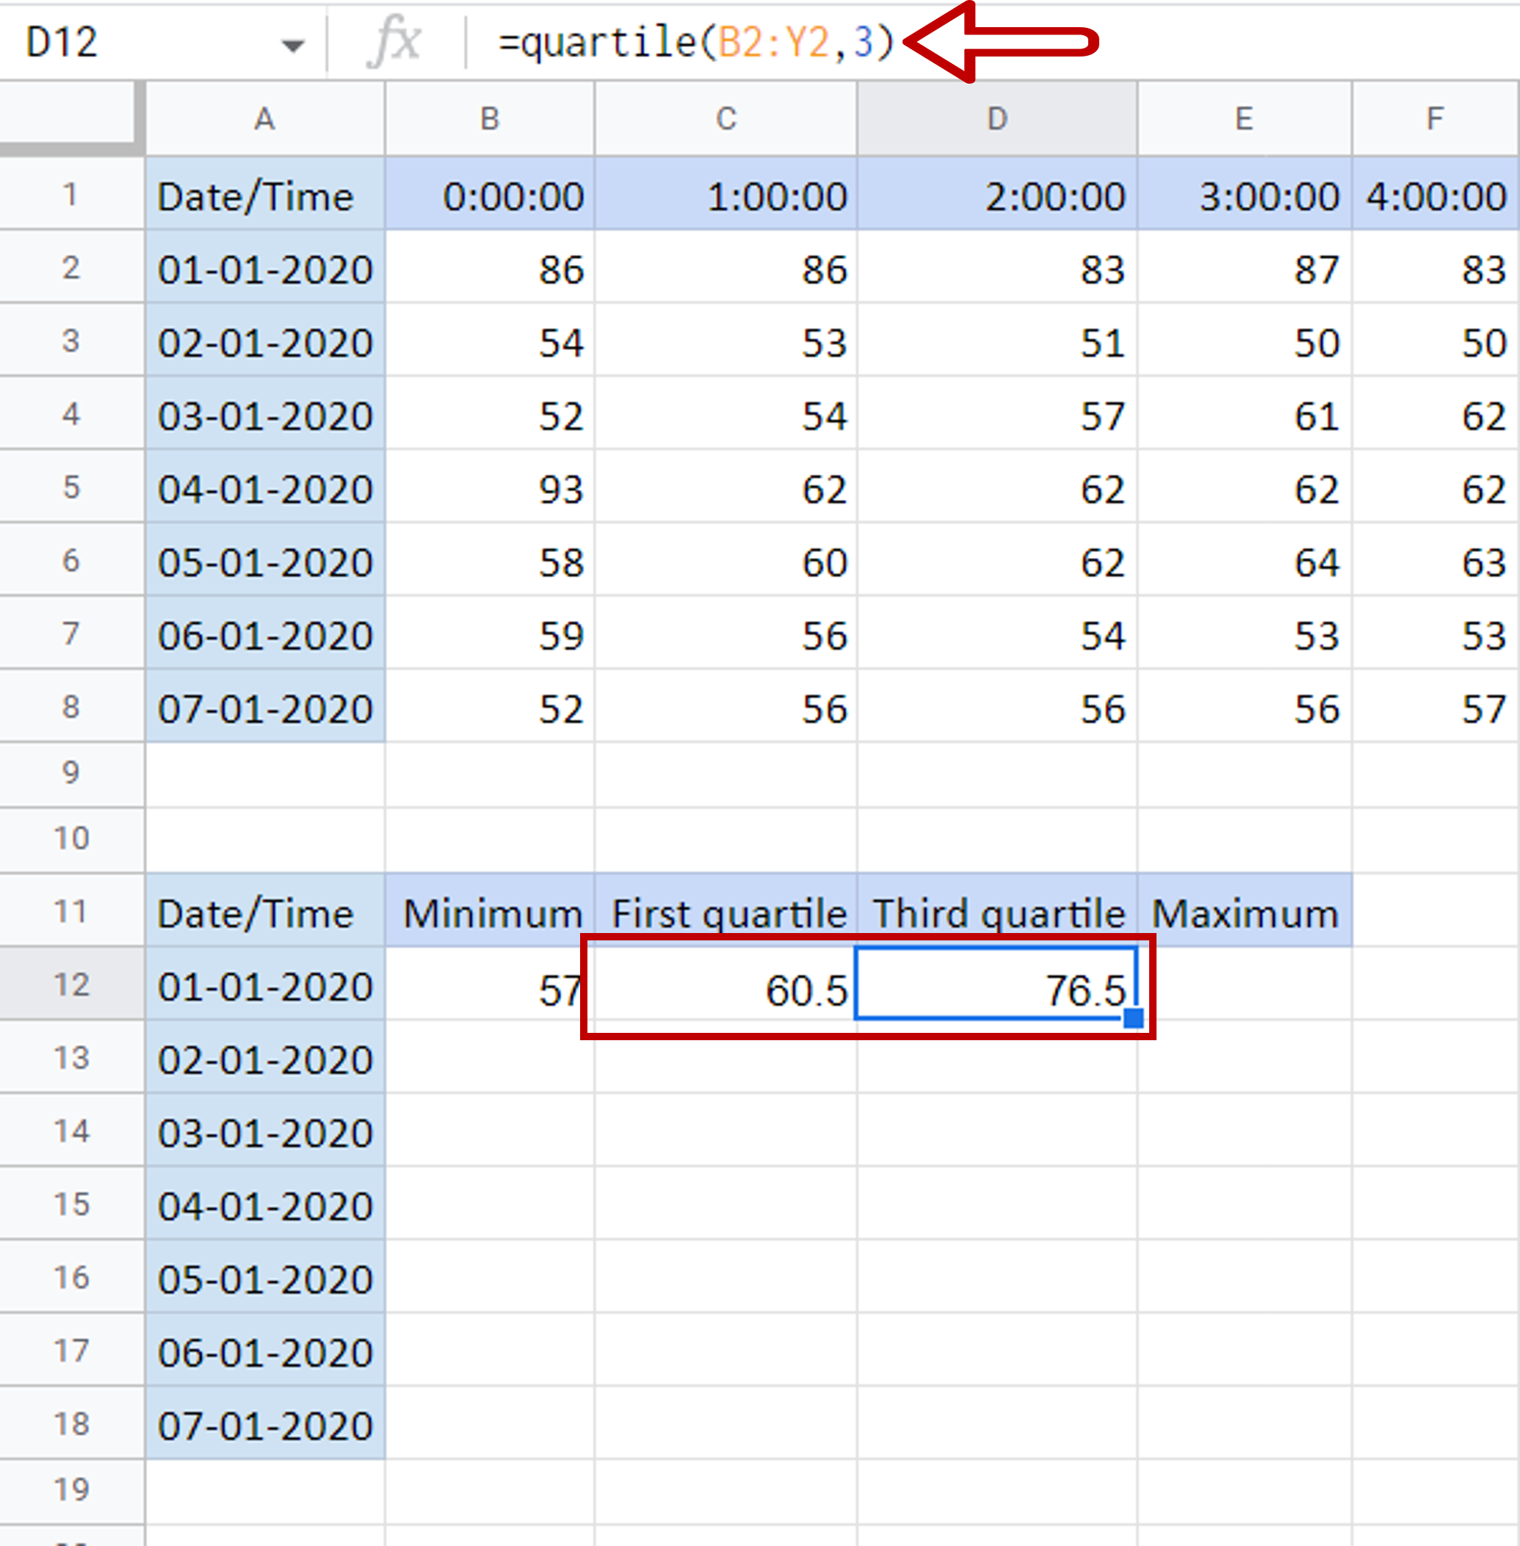Select cell B5 containing 93

(491, 486)
